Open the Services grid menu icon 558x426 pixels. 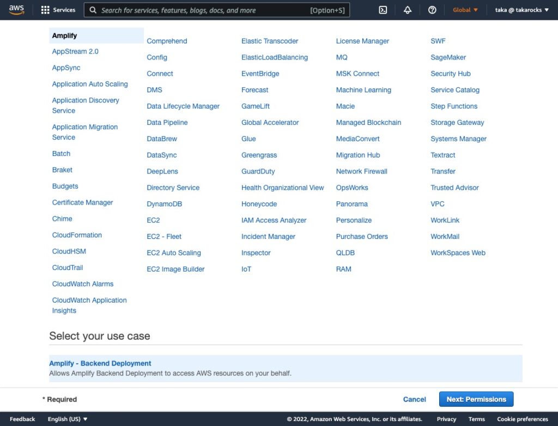pos(45,10)
